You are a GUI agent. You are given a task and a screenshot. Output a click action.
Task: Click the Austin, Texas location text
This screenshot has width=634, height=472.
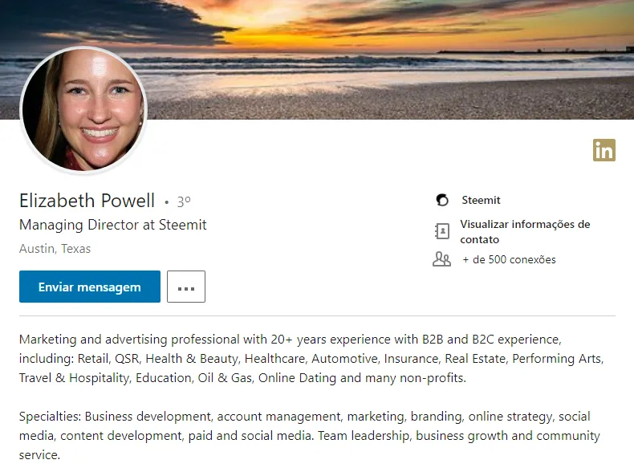pyautogui.click(x=55, y=249)
